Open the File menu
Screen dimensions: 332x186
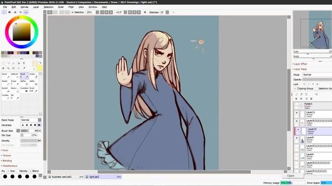(5, 7)
